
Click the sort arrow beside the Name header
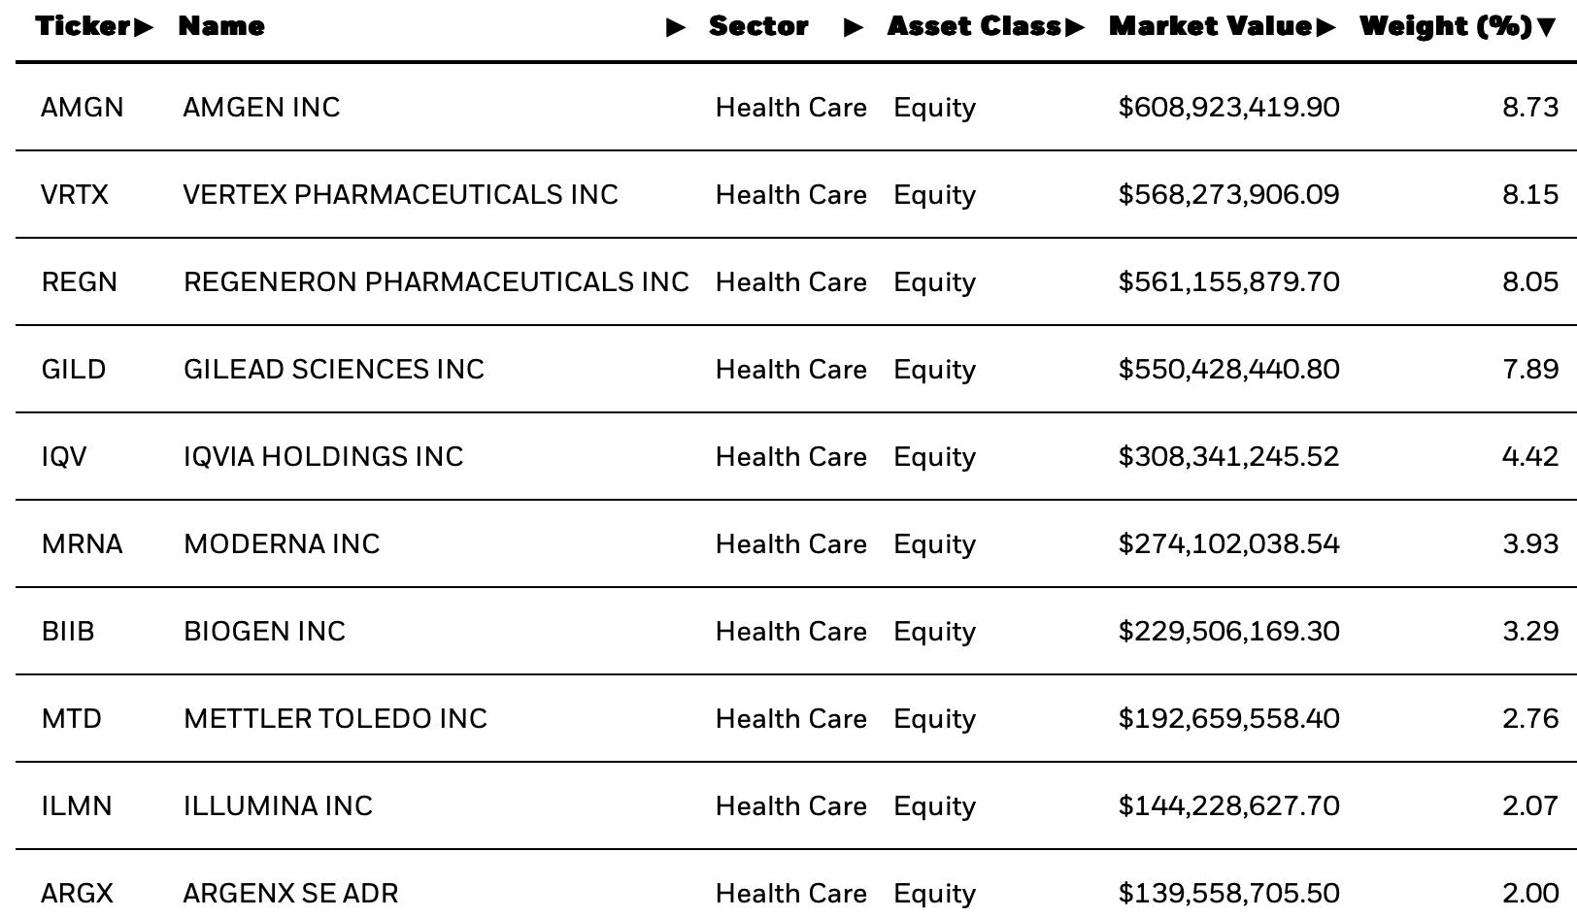pos(676,27)
